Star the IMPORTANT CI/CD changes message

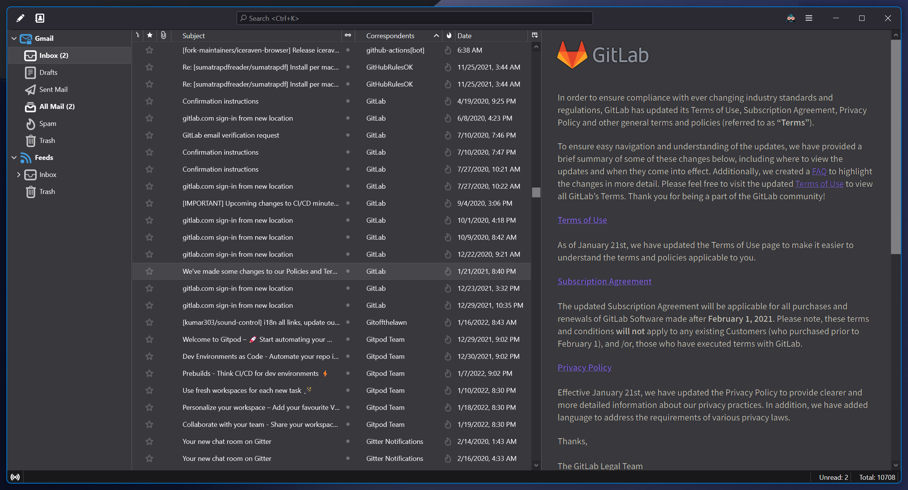point(149,203)
